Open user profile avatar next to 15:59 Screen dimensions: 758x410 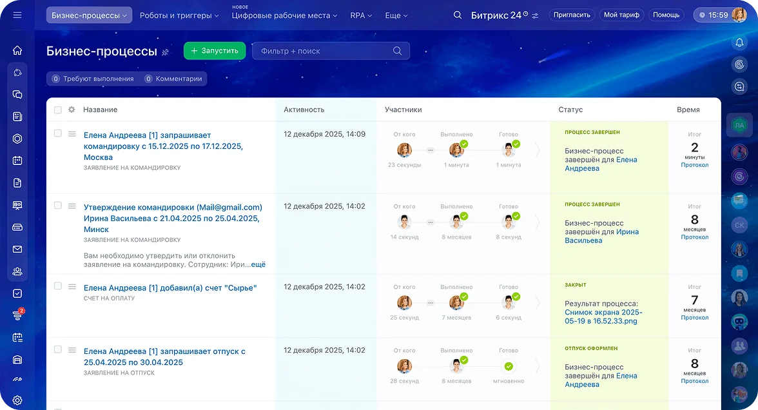point(739,15)
